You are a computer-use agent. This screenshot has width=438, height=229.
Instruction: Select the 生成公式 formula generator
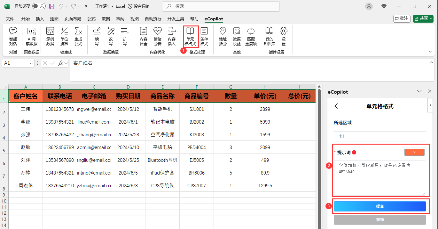(x=78, y=36)
